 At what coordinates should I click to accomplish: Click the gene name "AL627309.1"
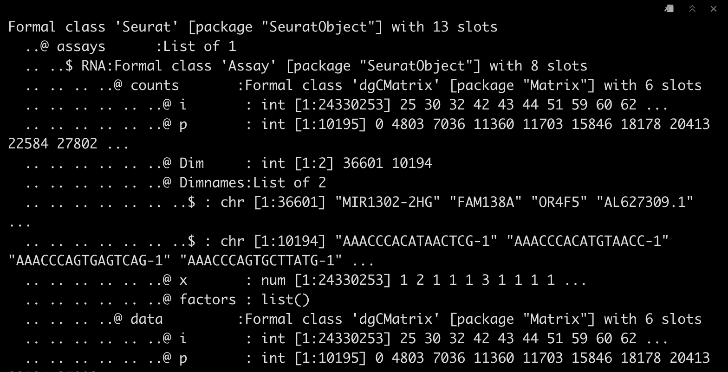point(645,202)
